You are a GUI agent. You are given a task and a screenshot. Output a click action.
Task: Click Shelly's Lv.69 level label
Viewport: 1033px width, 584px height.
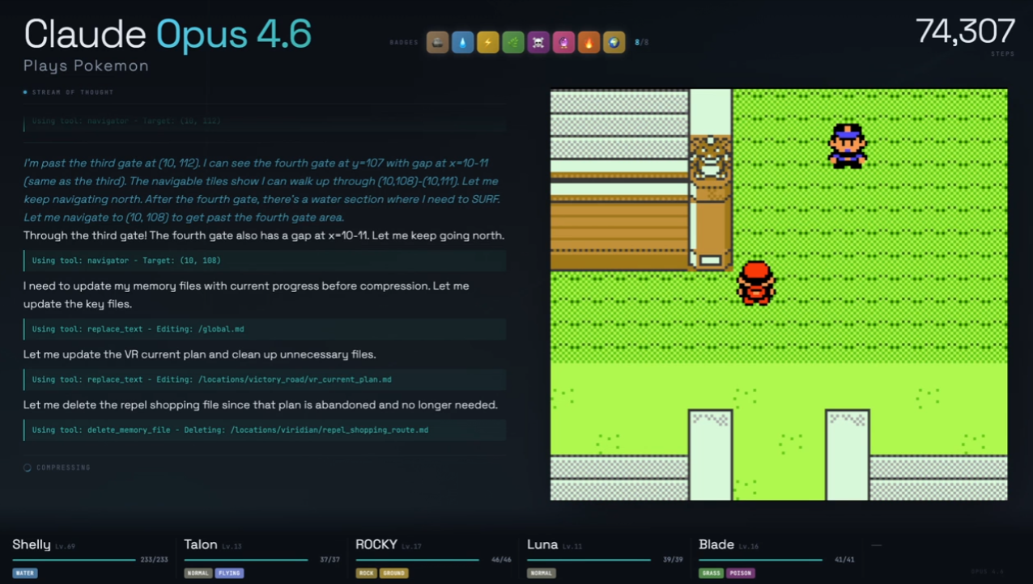[x=65, y=547]
